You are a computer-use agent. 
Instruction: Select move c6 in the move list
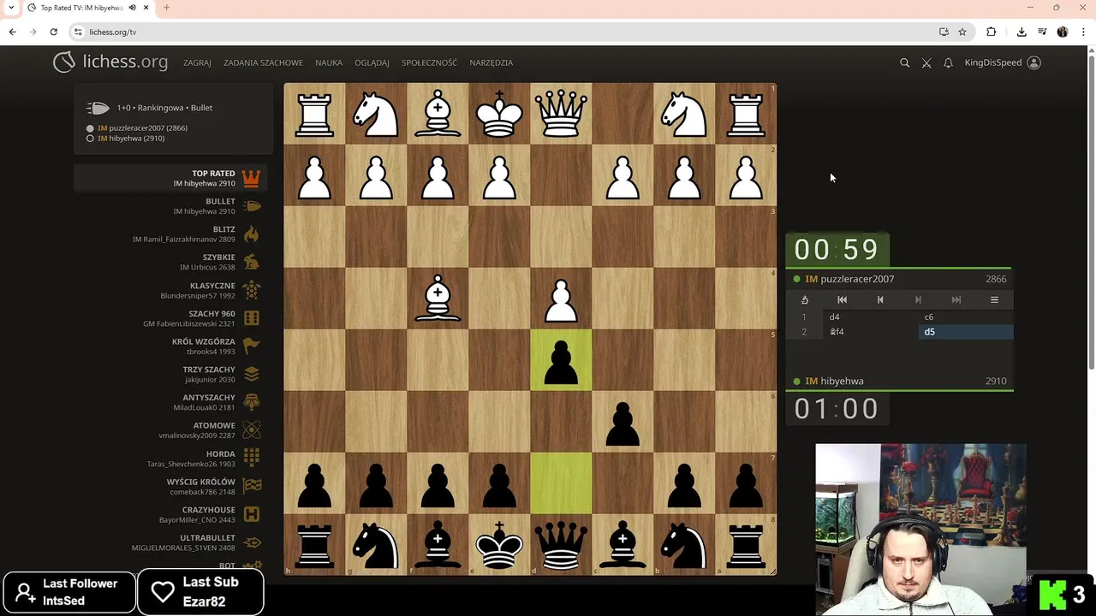965,317
